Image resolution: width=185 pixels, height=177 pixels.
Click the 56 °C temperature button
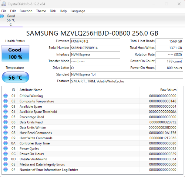[16, 77]
